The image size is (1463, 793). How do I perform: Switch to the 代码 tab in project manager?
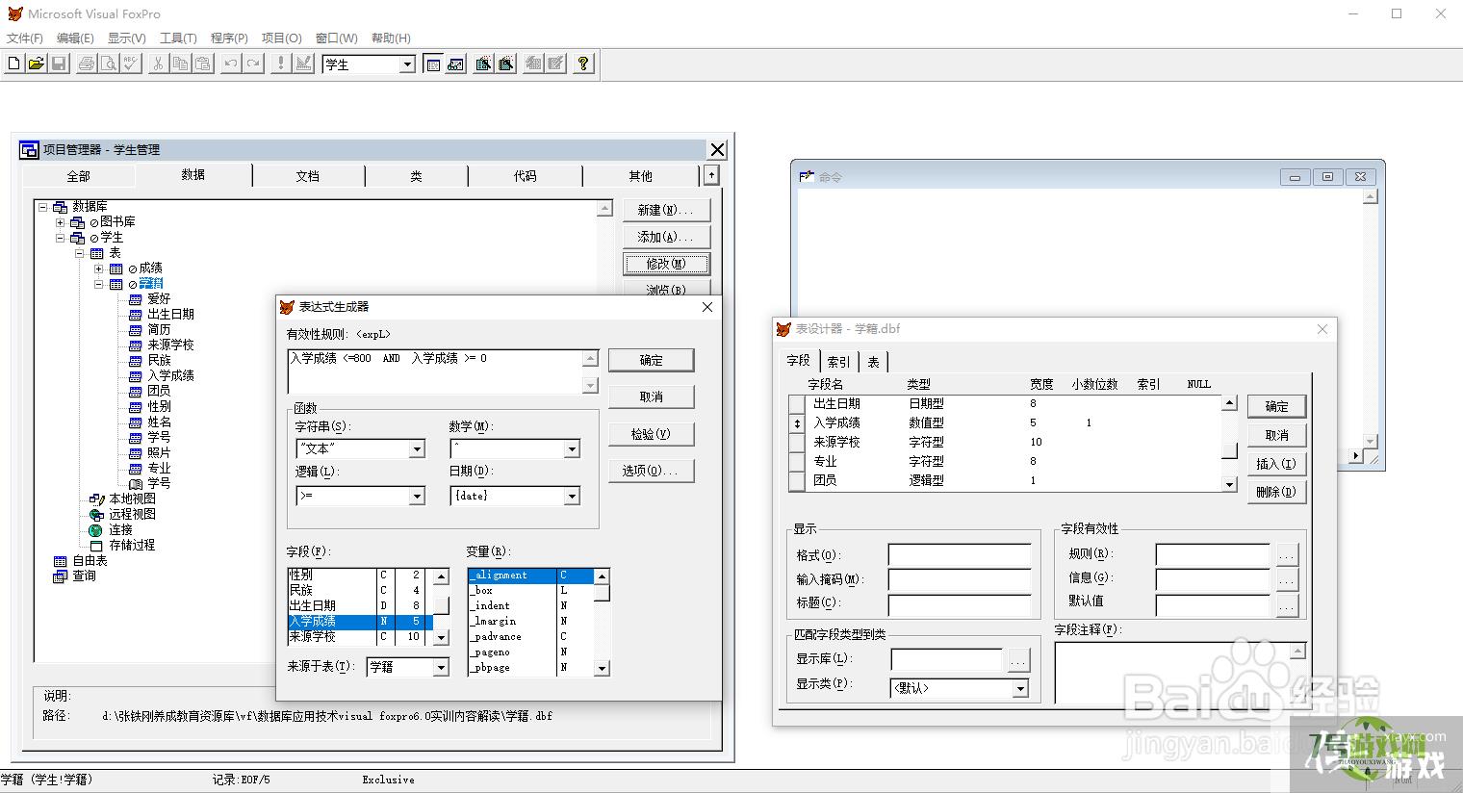pos(526,176)
